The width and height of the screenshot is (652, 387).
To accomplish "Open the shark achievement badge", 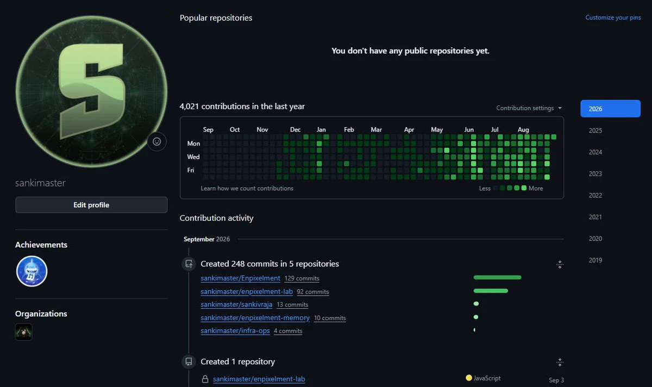I will click(32, 271).
